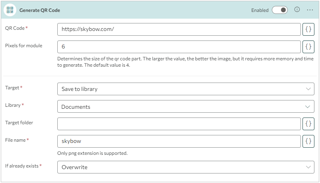Image resolution: width=320 pixels, height=183 pixels.
Task: Expand the If already exists dropdown
Action: (308, 167)
